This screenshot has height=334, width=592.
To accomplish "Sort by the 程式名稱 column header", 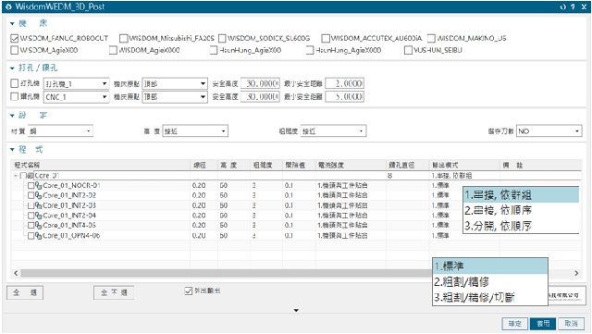I will pos(101,165).
